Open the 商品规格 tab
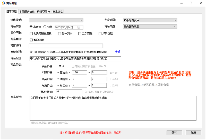Image resolution: width=206 pixels, height=140 pixels. pyautogui.click(x=57, y=12)
